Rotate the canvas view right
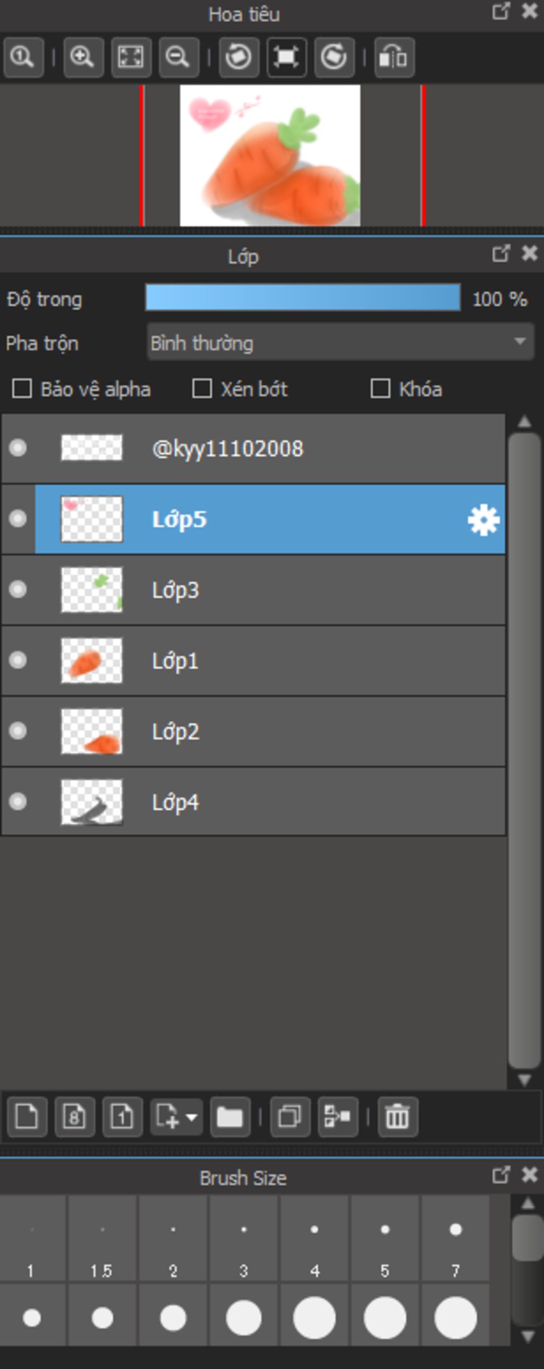The width and height of the screenshot is (544, 1369). [334, 57]
